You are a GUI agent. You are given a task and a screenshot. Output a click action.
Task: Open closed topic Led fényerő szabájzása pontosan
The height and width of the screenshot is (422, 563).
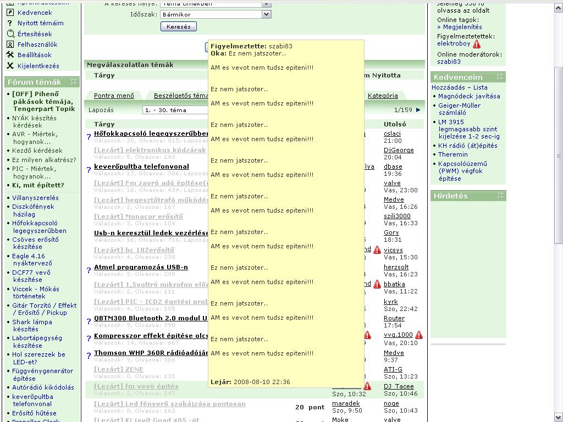coord(169,404)
